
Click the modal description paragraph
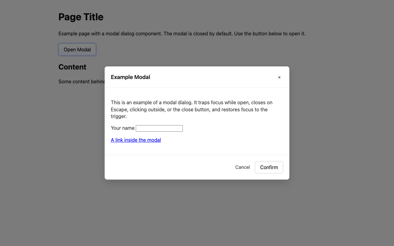(x=191, y=109)
